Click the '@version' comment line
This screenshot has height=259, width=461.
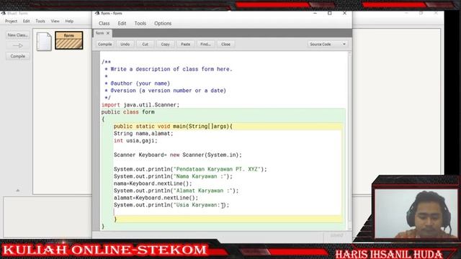[165, 91]
